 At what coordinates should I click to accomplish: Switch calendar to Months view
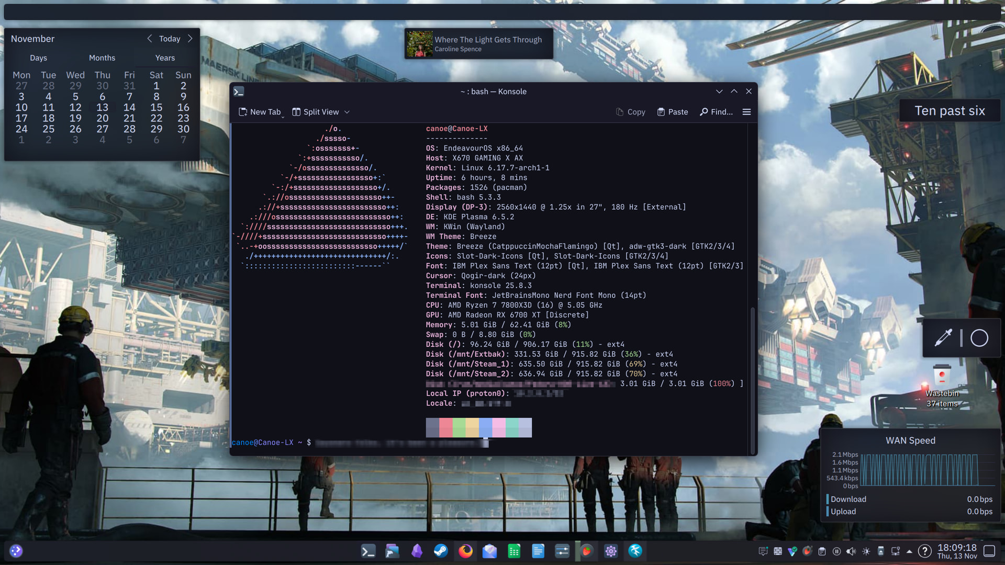point(102,58)
